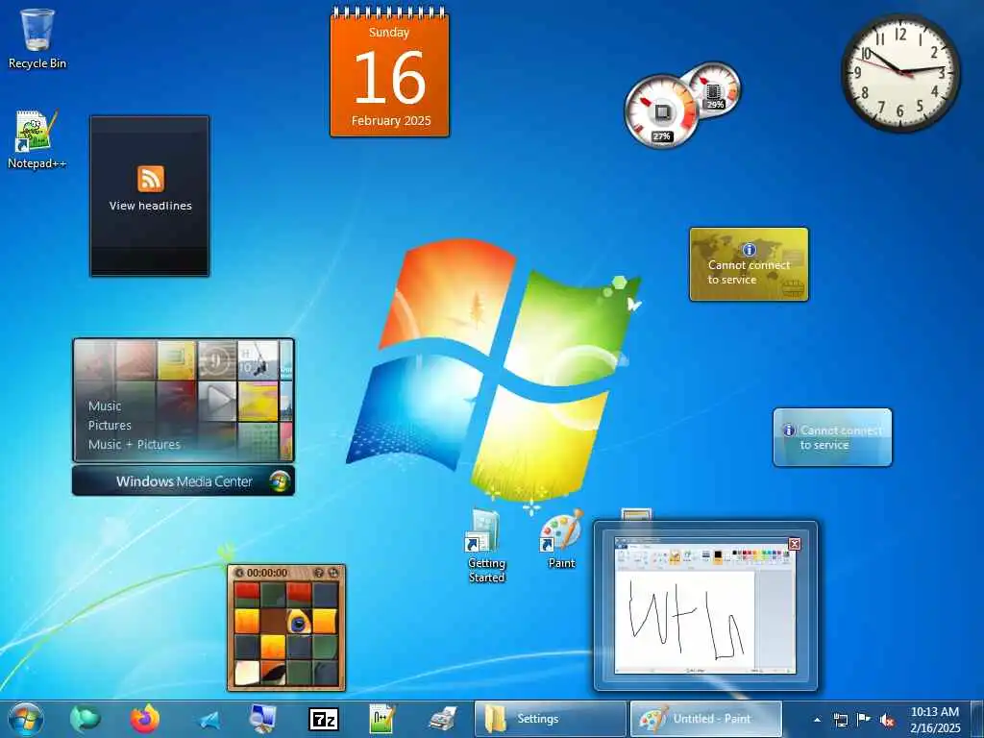Open 7-Zip from the taskbar
The height and width of the screenshot is (738, 984).
pyautogui.click(x=324, y=719)
